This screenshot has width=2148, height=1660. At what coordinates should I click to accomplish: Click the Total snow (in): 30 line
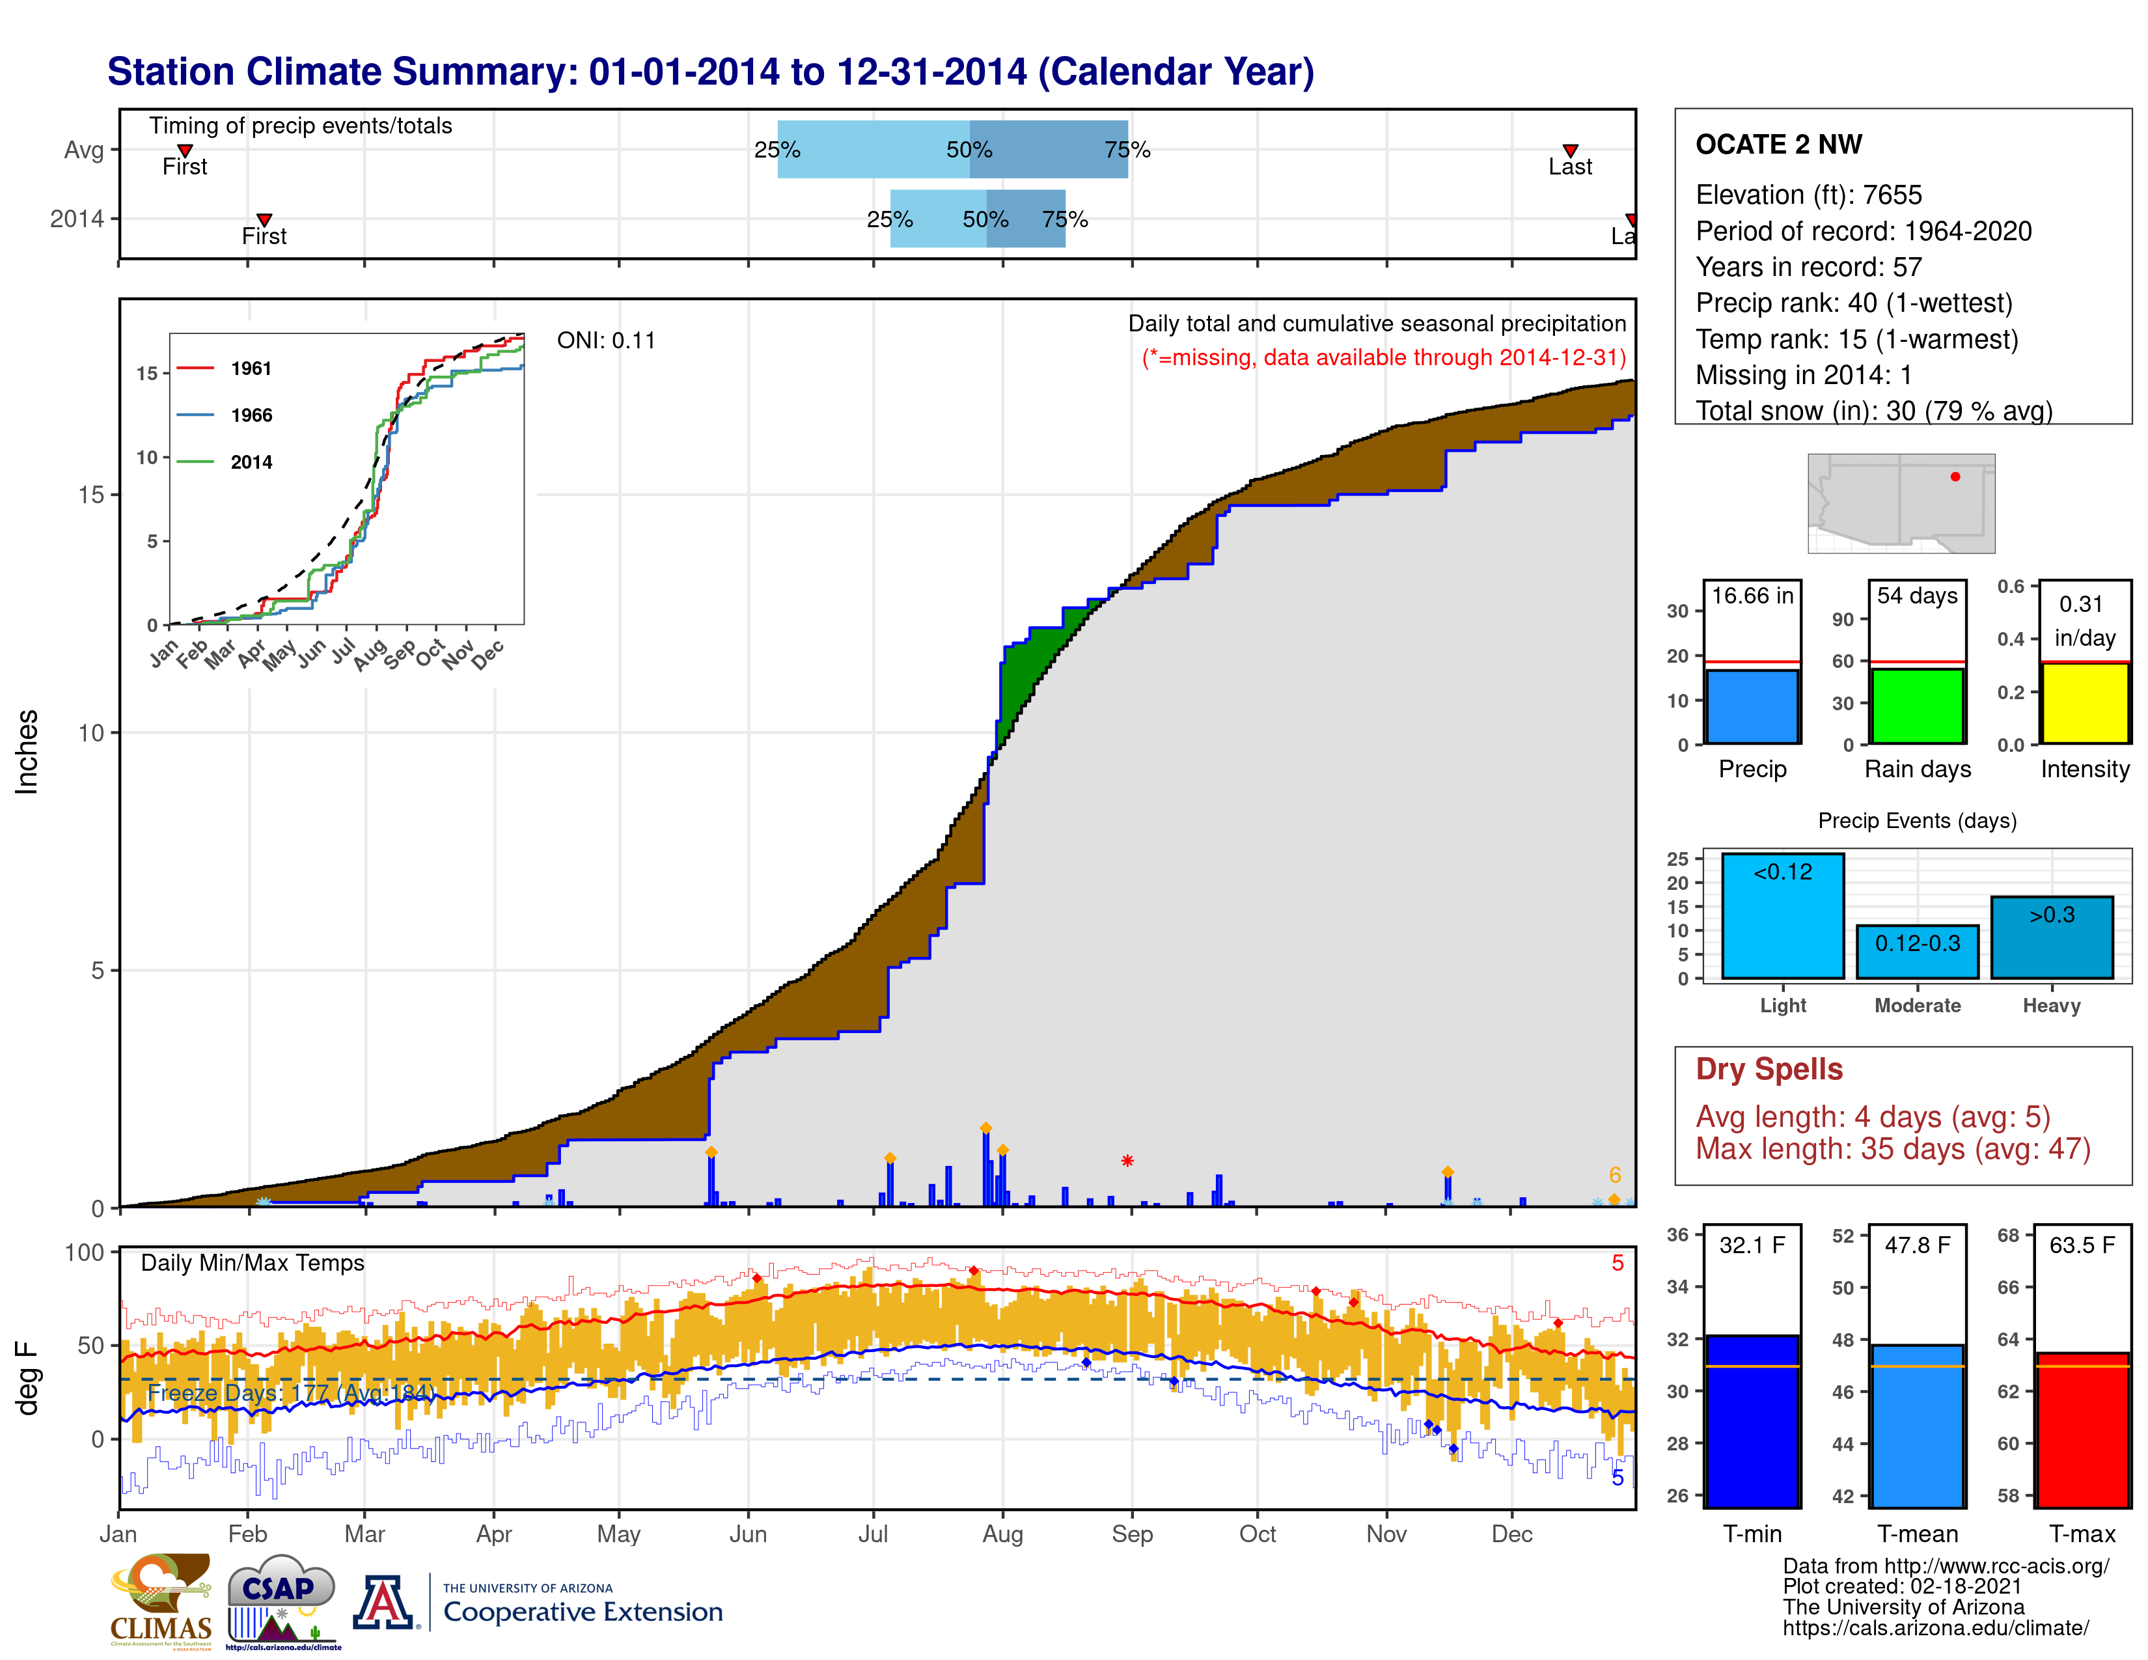pos(1875,411)
